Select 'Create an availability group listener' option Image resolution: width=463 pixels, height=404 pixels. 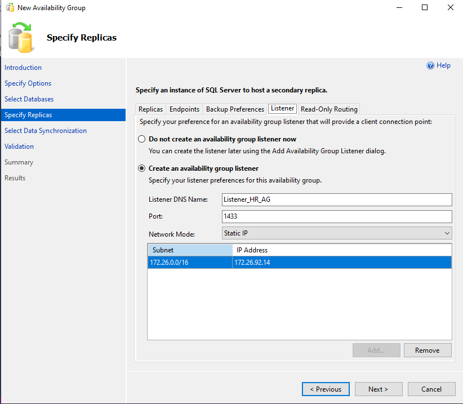tap(141, 168)
